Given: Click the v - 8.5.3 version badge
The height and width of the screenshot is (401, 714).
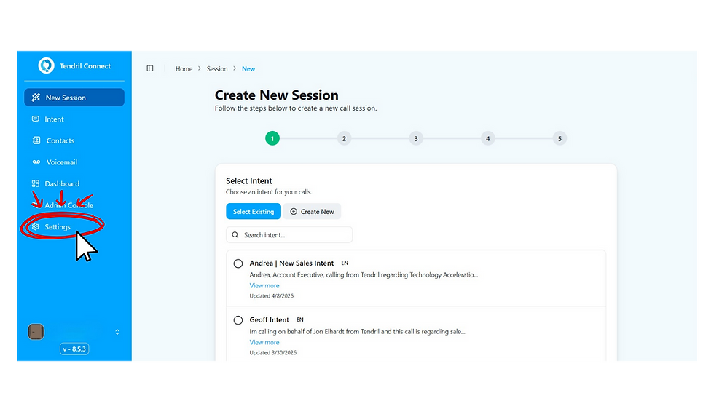Looking at the screenshot, I should click(74, 349).
